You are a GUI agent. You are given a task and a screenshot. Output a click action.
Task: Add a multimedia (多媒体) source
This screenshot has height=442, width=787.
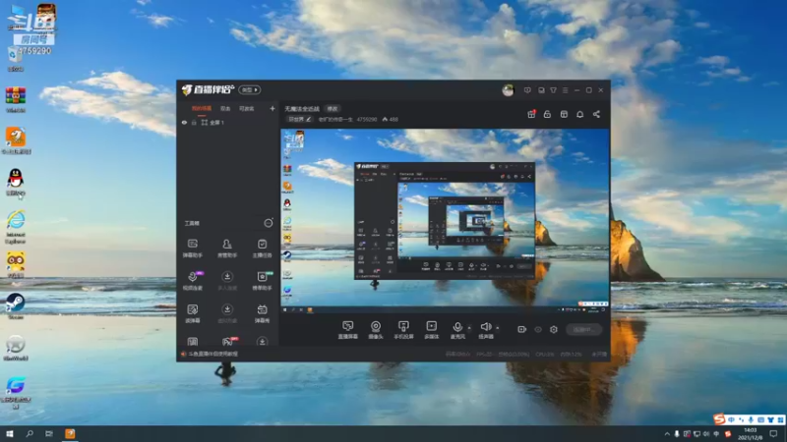[x=432, y=330]
